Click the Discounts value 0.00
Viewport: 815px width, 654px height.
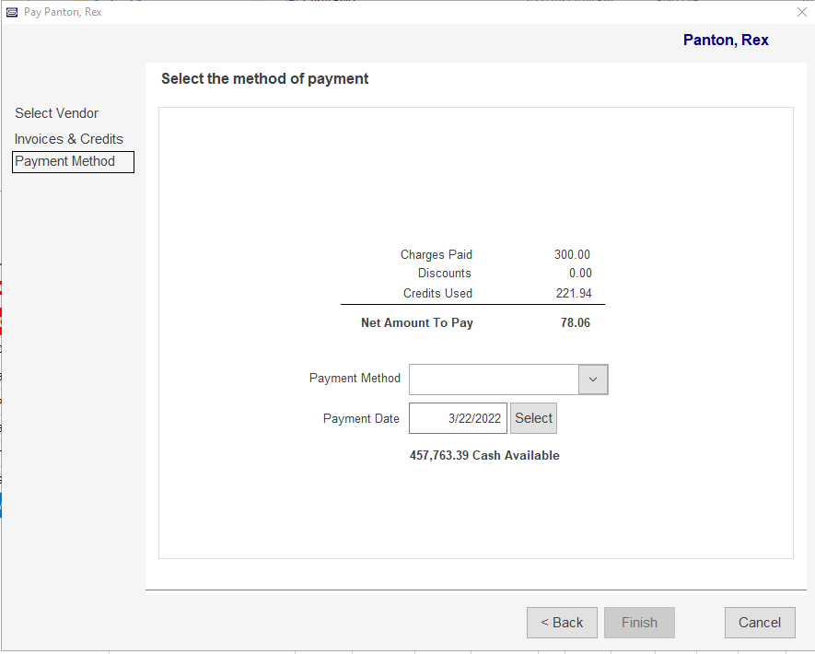(x=580, y=273)
